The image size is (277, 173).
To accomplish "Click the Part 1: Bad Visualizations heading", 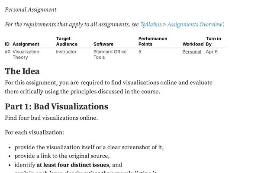I will [56, 106].
